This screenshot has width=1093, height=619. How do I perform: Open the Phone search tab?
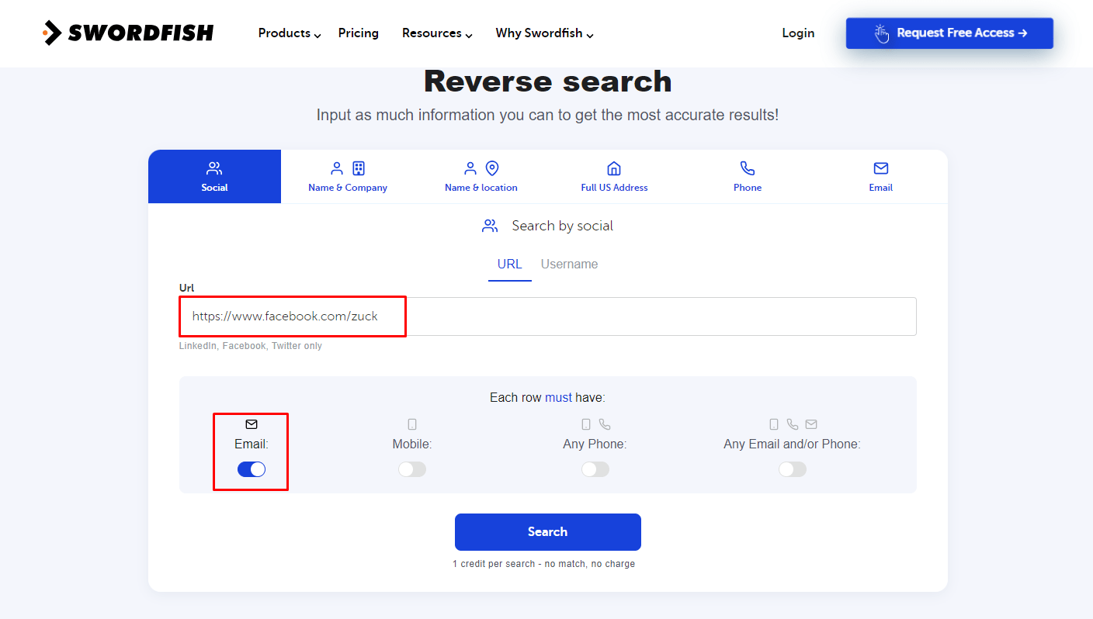pyautogui.click(x=748, y=177)
